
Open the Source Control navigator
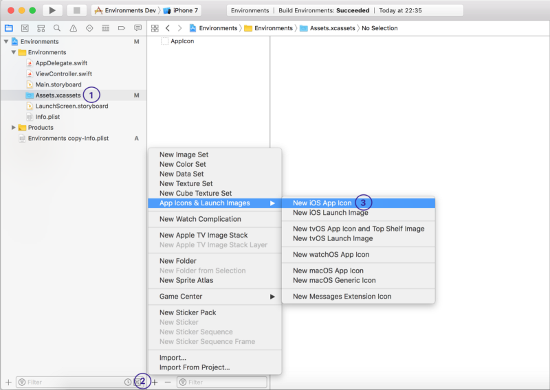(25, 28)
